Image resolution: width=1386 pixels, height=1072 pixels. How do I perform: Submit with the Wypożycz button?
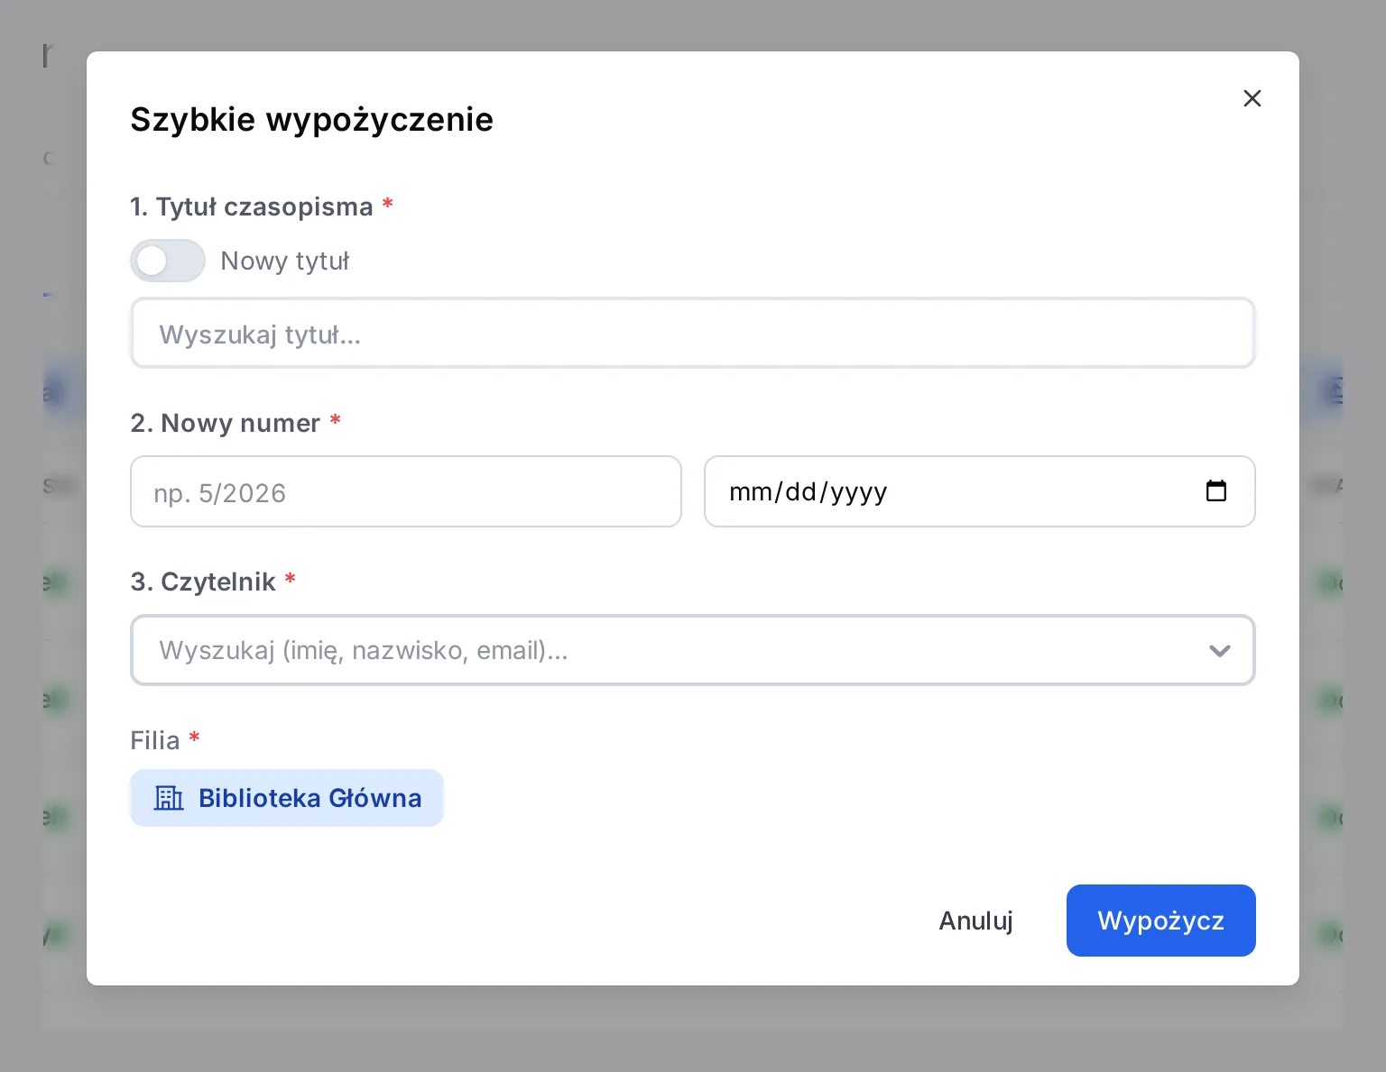[1161, 921]
